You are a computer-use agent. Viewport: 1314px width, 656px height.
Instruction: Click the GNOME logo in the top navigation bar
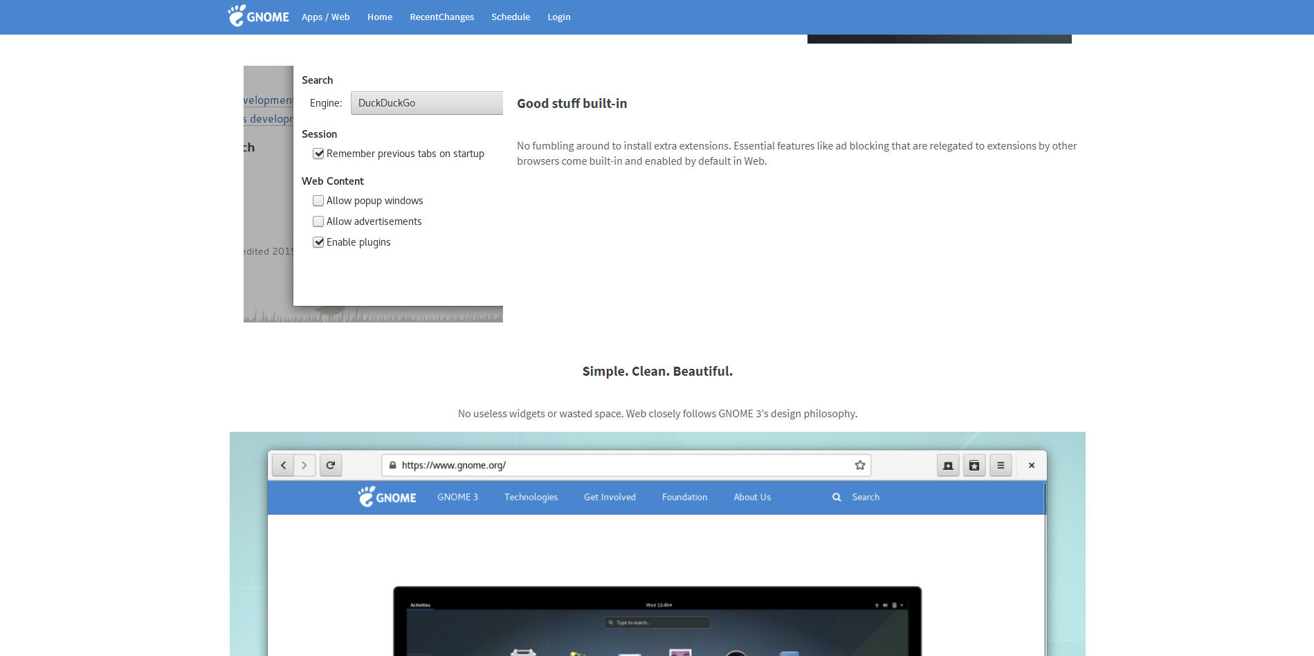[258, 16]
